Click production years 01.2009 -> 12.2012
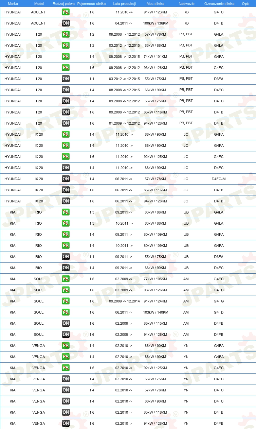 coord(124,123)
